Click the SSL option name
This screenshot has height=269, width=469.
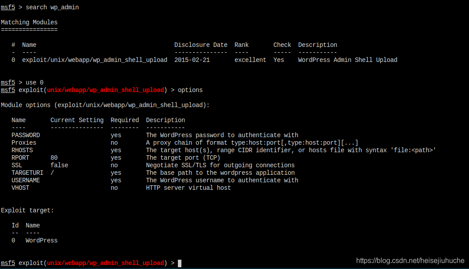click(17, 165)
